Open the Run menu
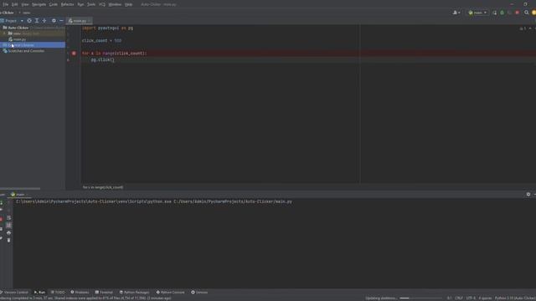 (80, 4)
